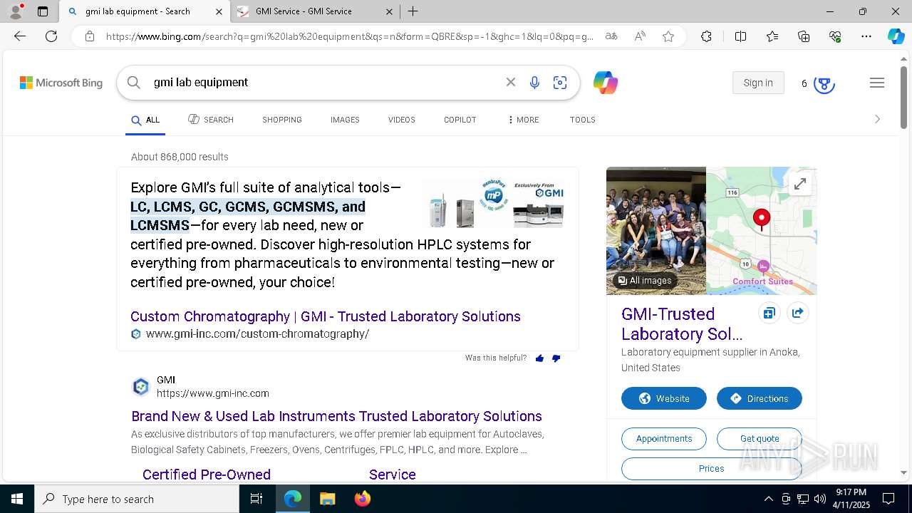Refresh the current Bing page
Viewport: 912px width, 513px height.
[x=51, y=36]
